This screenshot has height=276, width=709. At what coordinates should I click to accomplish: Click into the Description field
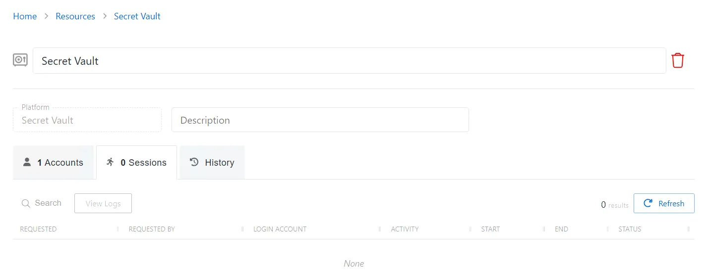320,120
